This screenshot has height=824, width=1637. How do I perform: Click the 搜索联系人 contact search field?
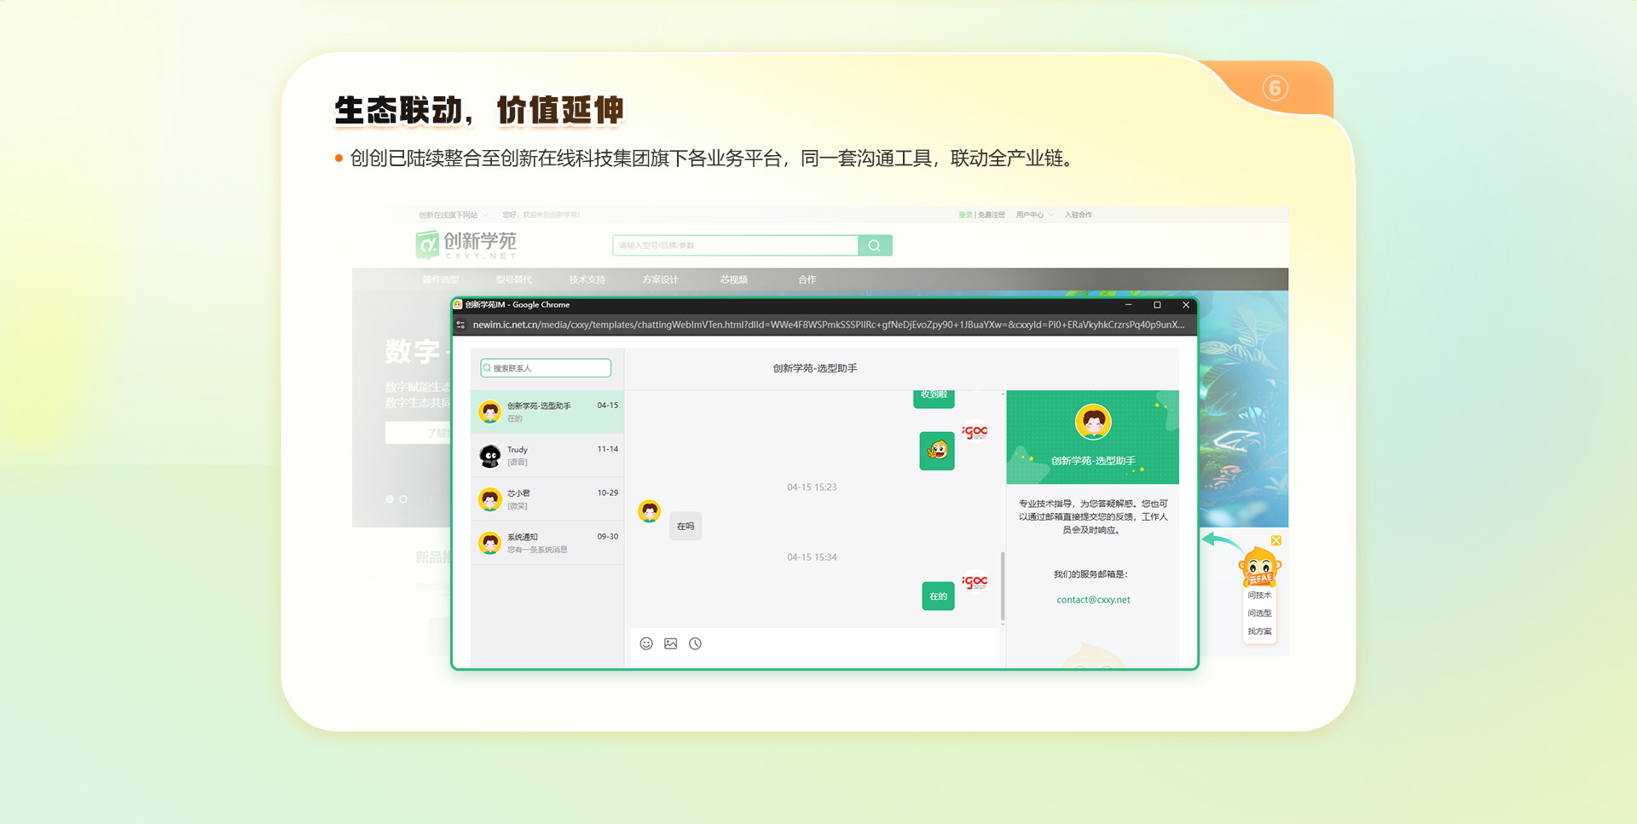pyautogui.click(x=547, y=368)
